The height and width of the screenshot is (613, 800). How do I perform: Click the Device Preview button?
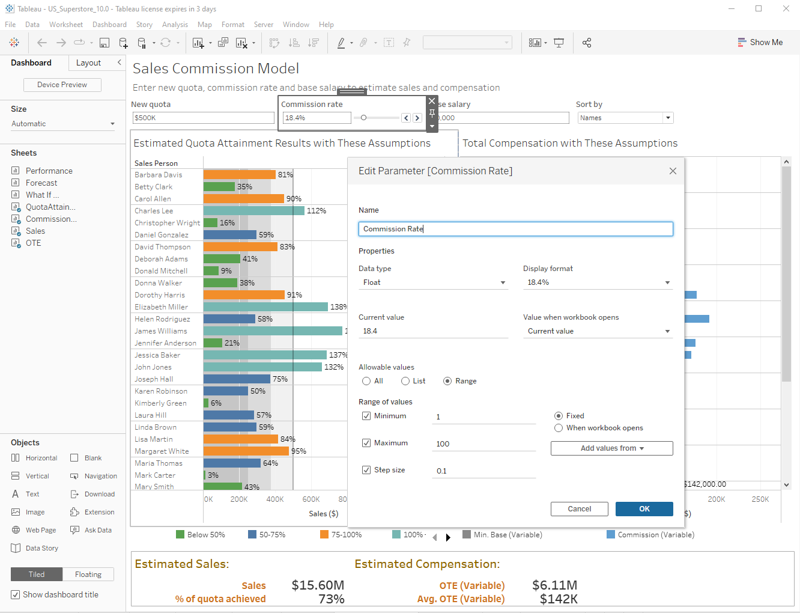[62, 85]
